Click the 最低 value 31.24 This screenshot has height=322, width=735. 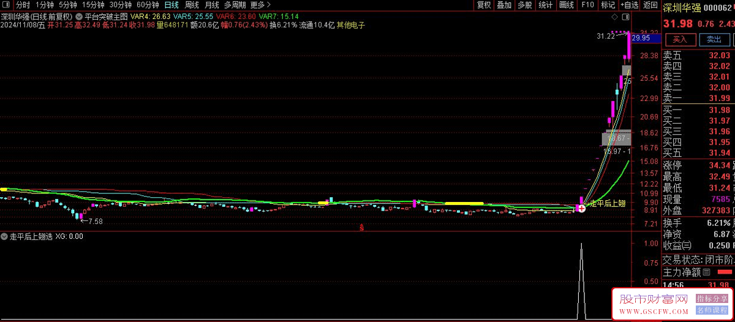tap(719, 188)
